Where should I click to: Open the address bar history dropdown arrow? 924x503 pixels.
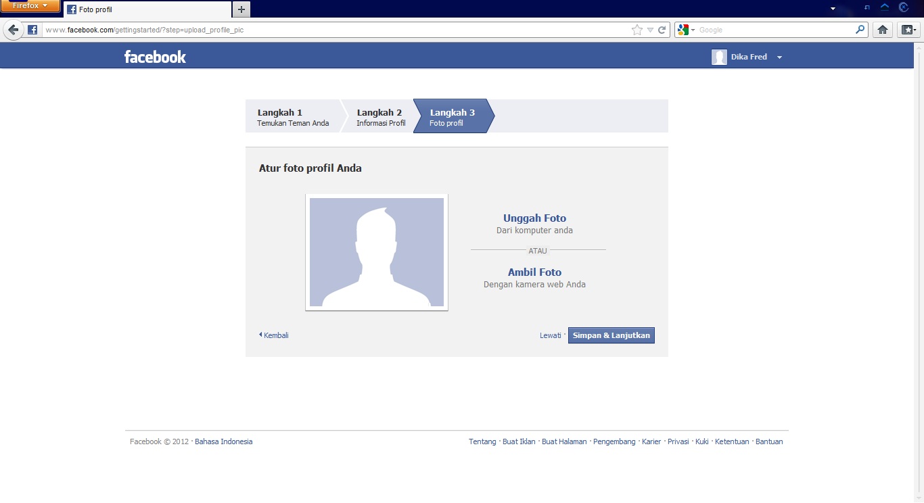[x=650, y=30]
